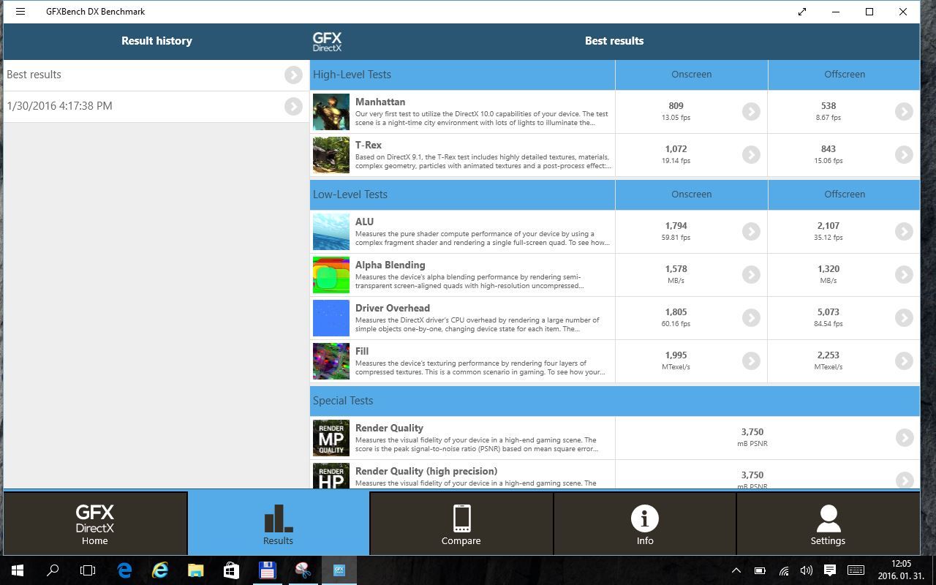Viewport: 936px width, 585px height.
Task: Click the volume speaker tray icon
Action: [x=807, y=570]
